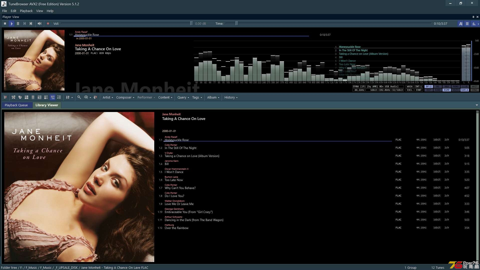Select the four-tile grid view icon
The width and height of the screenshot is (480, 270).
point(26,97)
